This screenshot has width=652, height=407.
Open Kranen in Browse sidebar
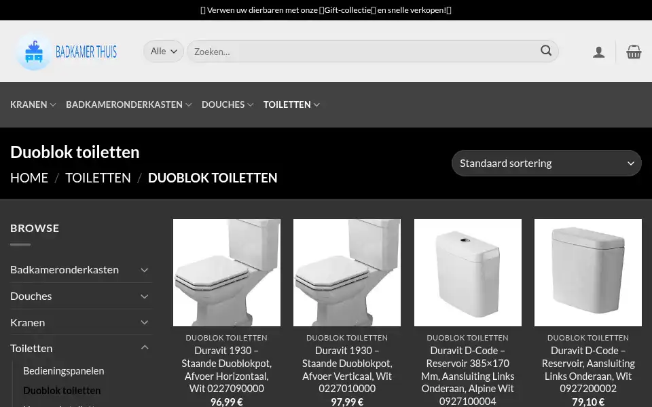(27, 322)
